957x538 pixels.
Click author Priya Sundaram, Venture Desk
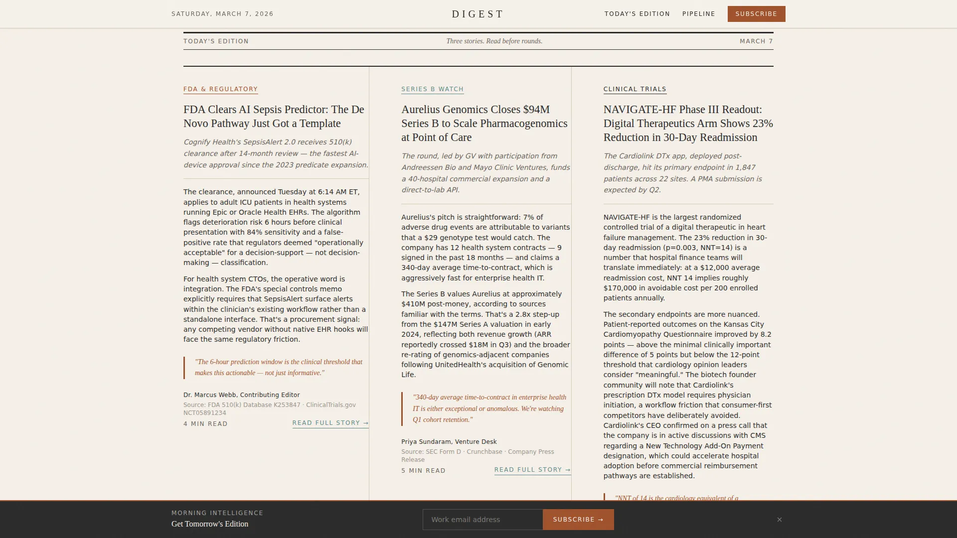click(x=449, y=442)
